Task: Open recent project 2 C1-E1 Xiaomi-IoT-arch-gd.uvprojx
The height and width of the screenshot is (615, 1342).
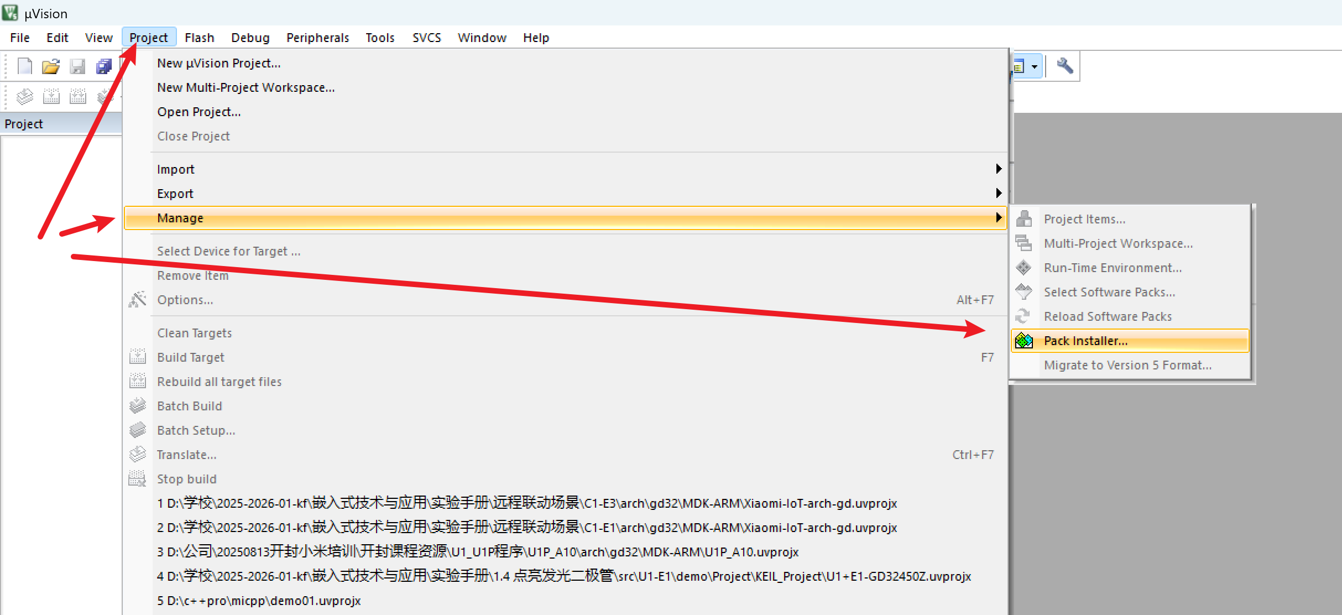Action: click(565, 528)
